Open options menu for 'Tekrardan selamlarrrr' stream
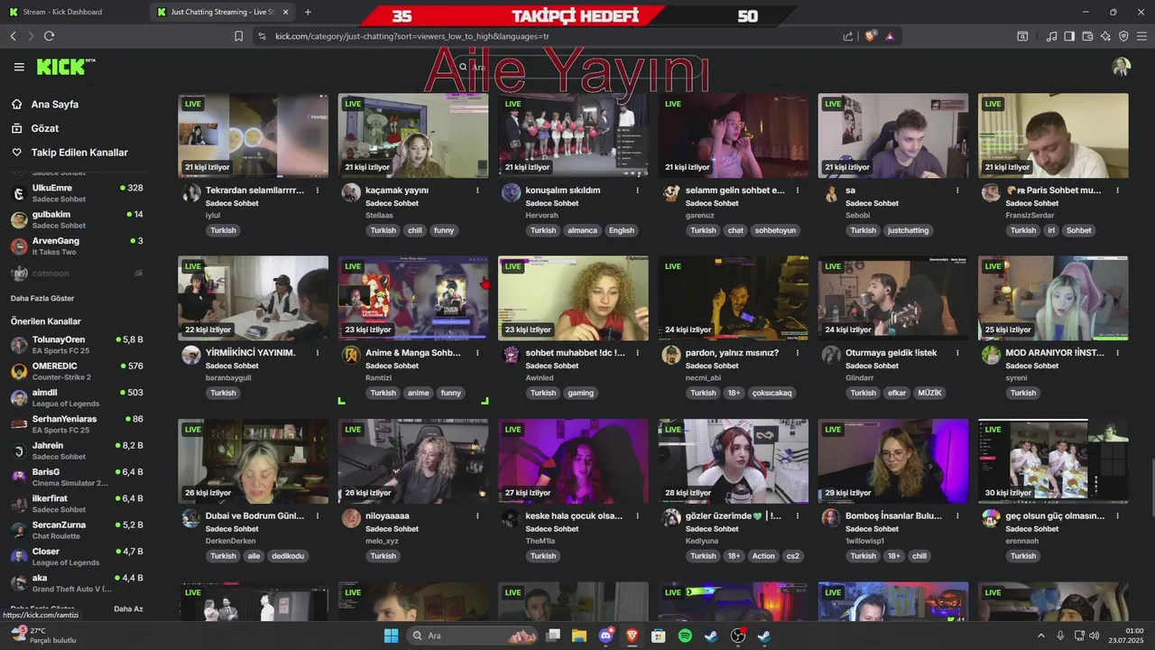The image size is (1155, 650). 318,190
